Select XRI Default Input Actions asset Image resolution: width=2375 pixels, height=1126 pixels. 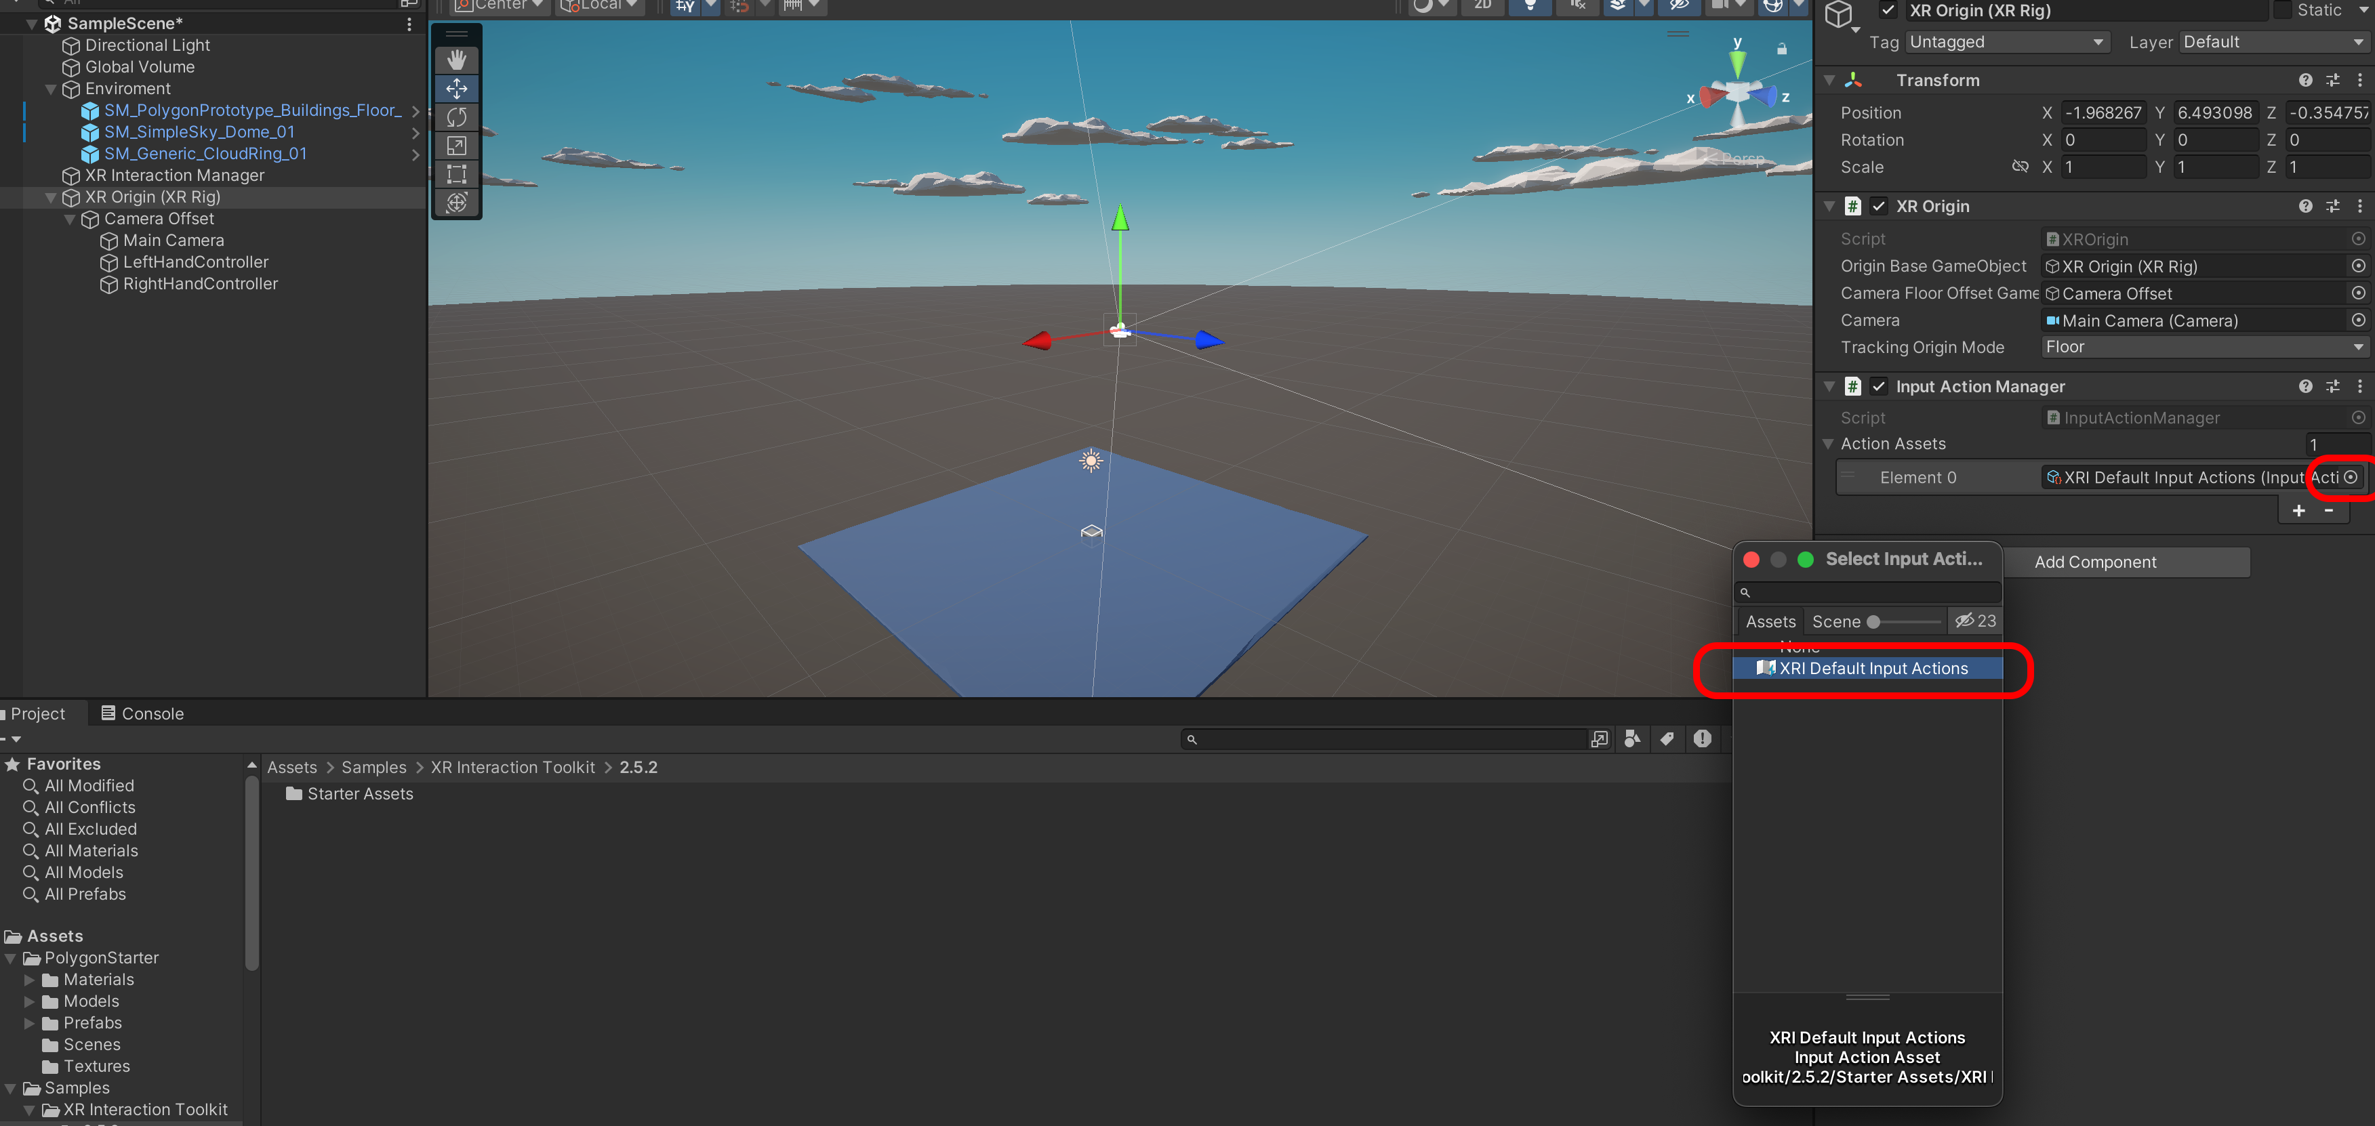(1873, 669)
